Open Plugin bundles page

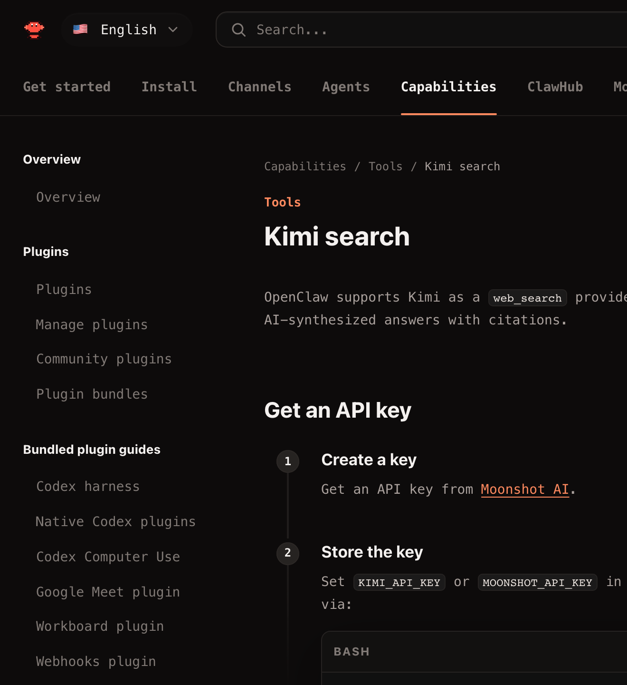click(x=92, y=394)
